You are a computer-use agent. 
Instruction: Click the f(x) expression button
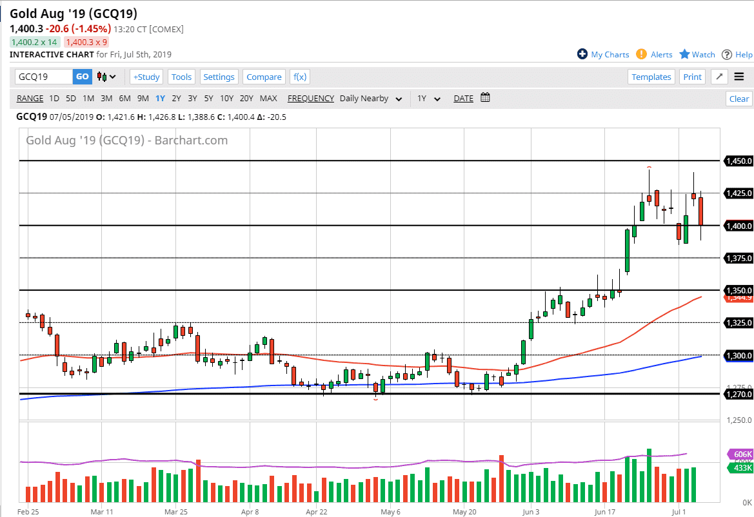pyautogui.click(x=300, y=77)
